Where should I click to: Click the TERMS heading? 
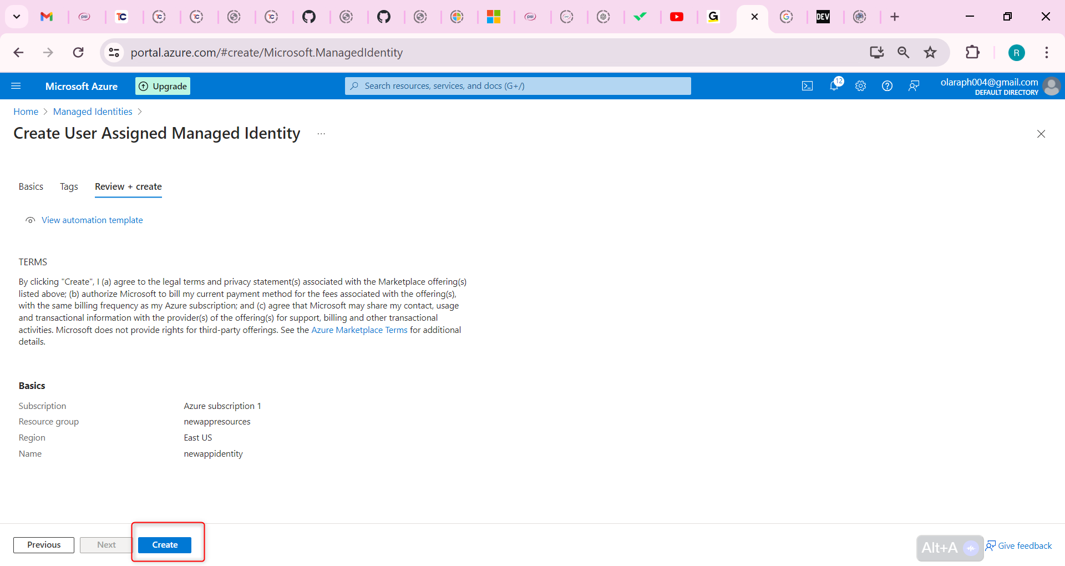point(33,262)
